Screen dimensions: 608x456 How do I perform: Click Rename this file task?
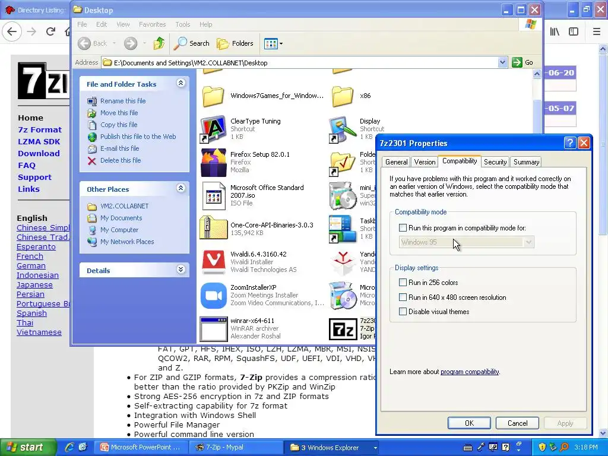coord(122,101)
